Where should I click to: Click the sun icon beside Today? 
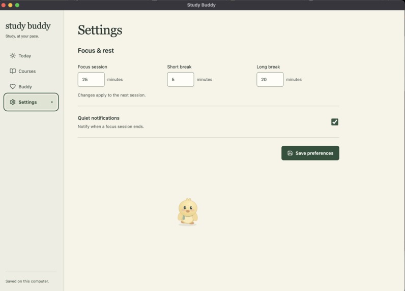[x=13, y=56]
